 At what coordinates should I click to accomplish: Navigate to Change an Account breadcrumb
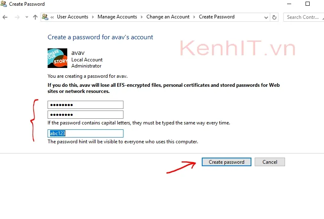pyautogui.click(x=168, y=17)
